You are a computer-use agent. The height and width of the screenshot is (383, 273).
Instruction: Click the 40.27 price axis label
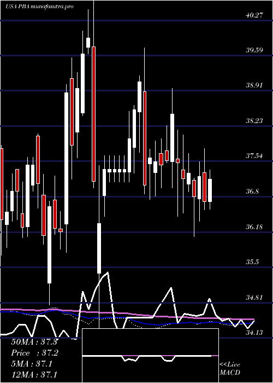(x=254, y=15)
